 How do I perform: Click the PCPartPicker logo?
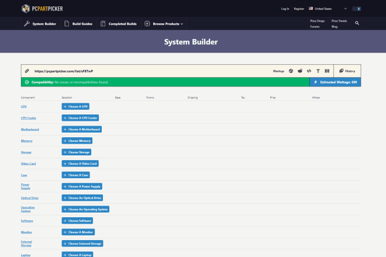(x=42, y=9)
